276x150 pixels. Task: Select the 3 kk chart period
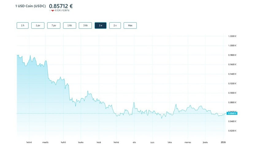pyautogui.click(x=85, y=25)
